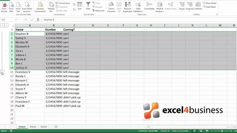The height and width of the screenshot is (133, 237).
Task: Open Existing Connections
Action: click(x=40, y=7)
